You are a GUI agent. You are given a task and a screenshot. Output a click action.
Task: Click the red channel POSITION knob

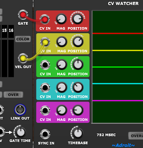point(78,19)
